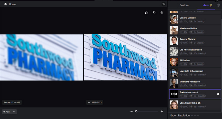Click Text enhancement 50+ Credits badge
The image size is (222, 119).
coord(197,96)
